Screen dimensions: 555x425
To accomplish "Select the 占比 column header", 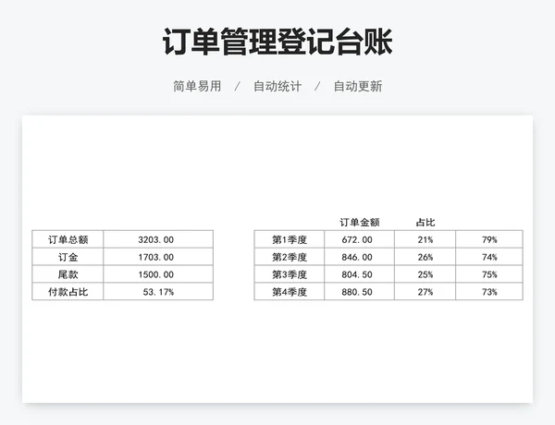I will (425, 222).
